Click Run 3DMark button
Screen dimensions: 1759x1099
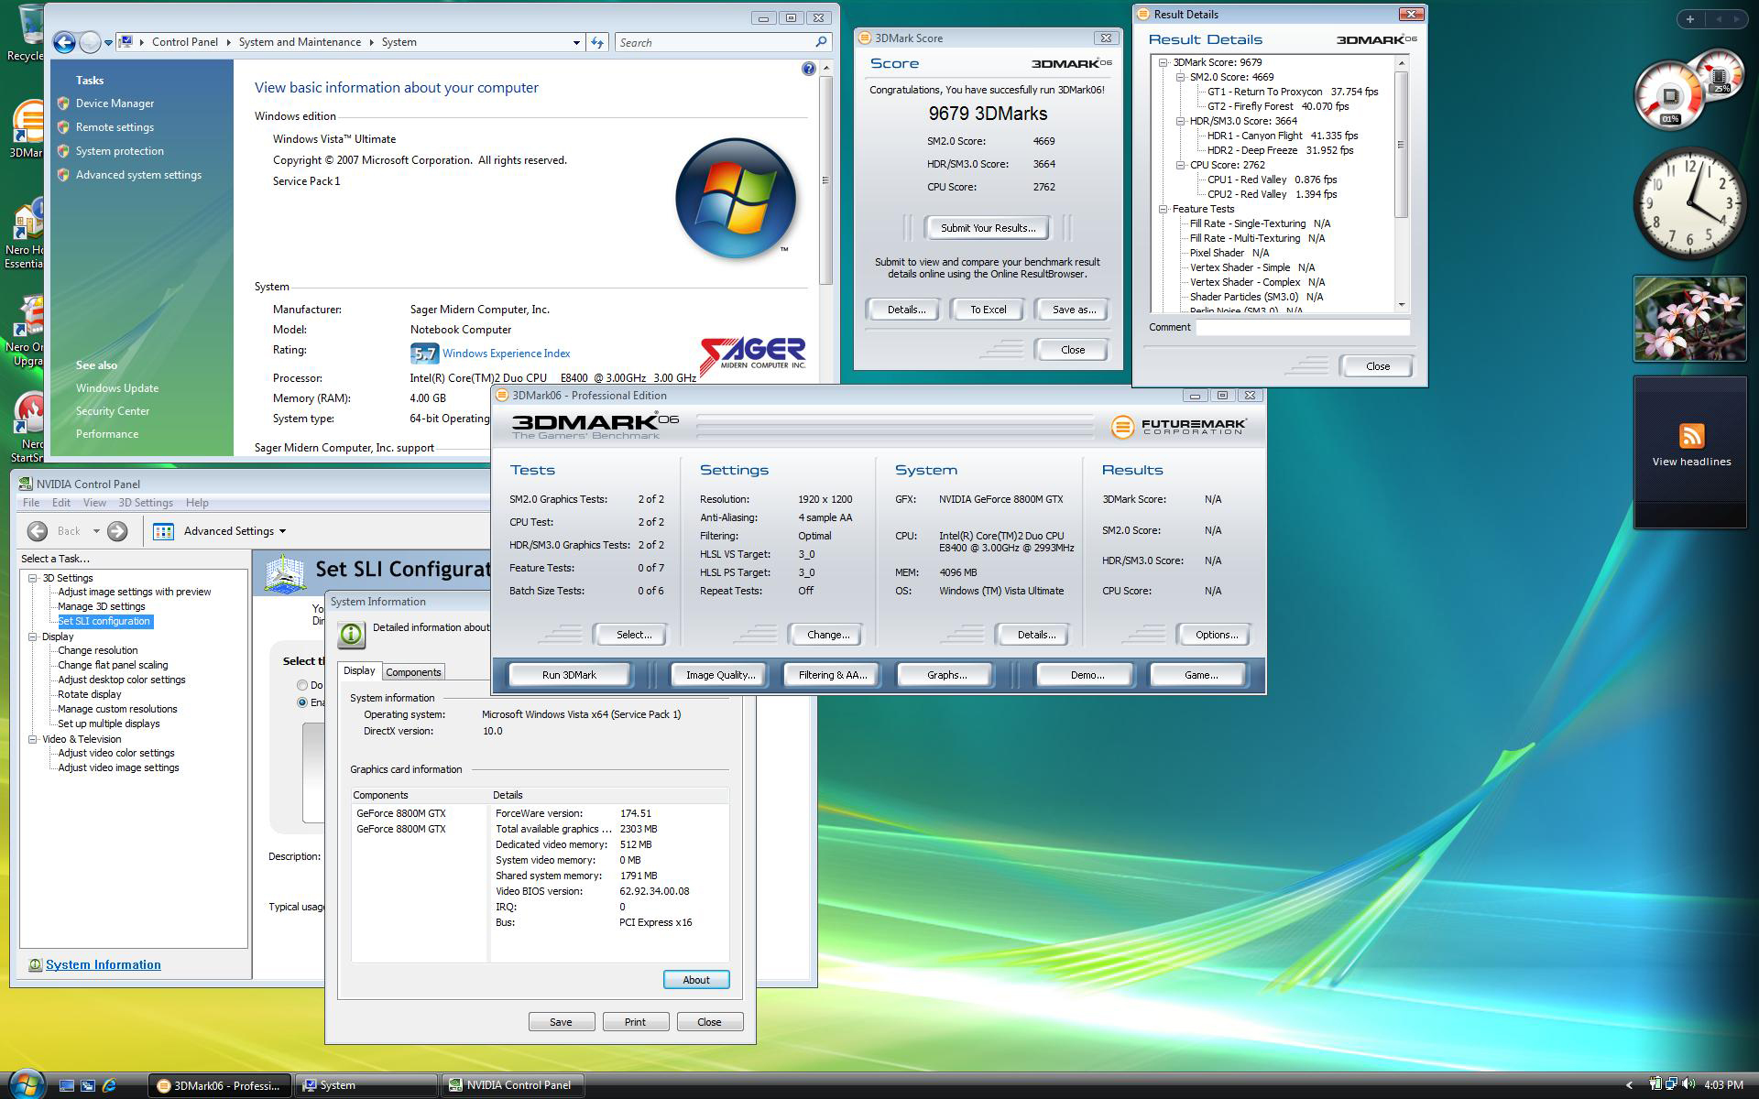(569, 675)
